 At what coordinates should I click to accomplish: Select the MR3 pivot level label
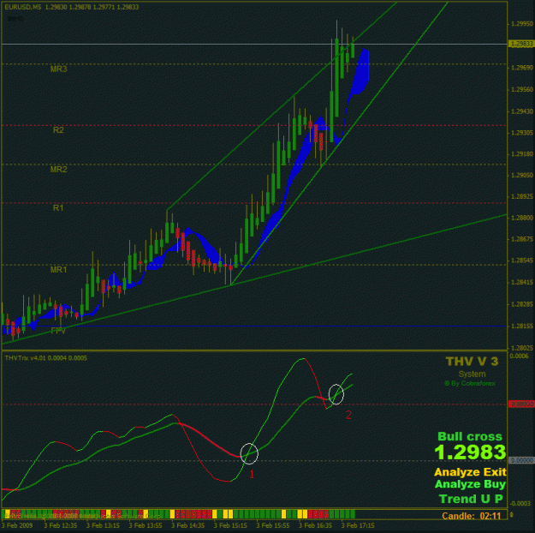[59, 69]
